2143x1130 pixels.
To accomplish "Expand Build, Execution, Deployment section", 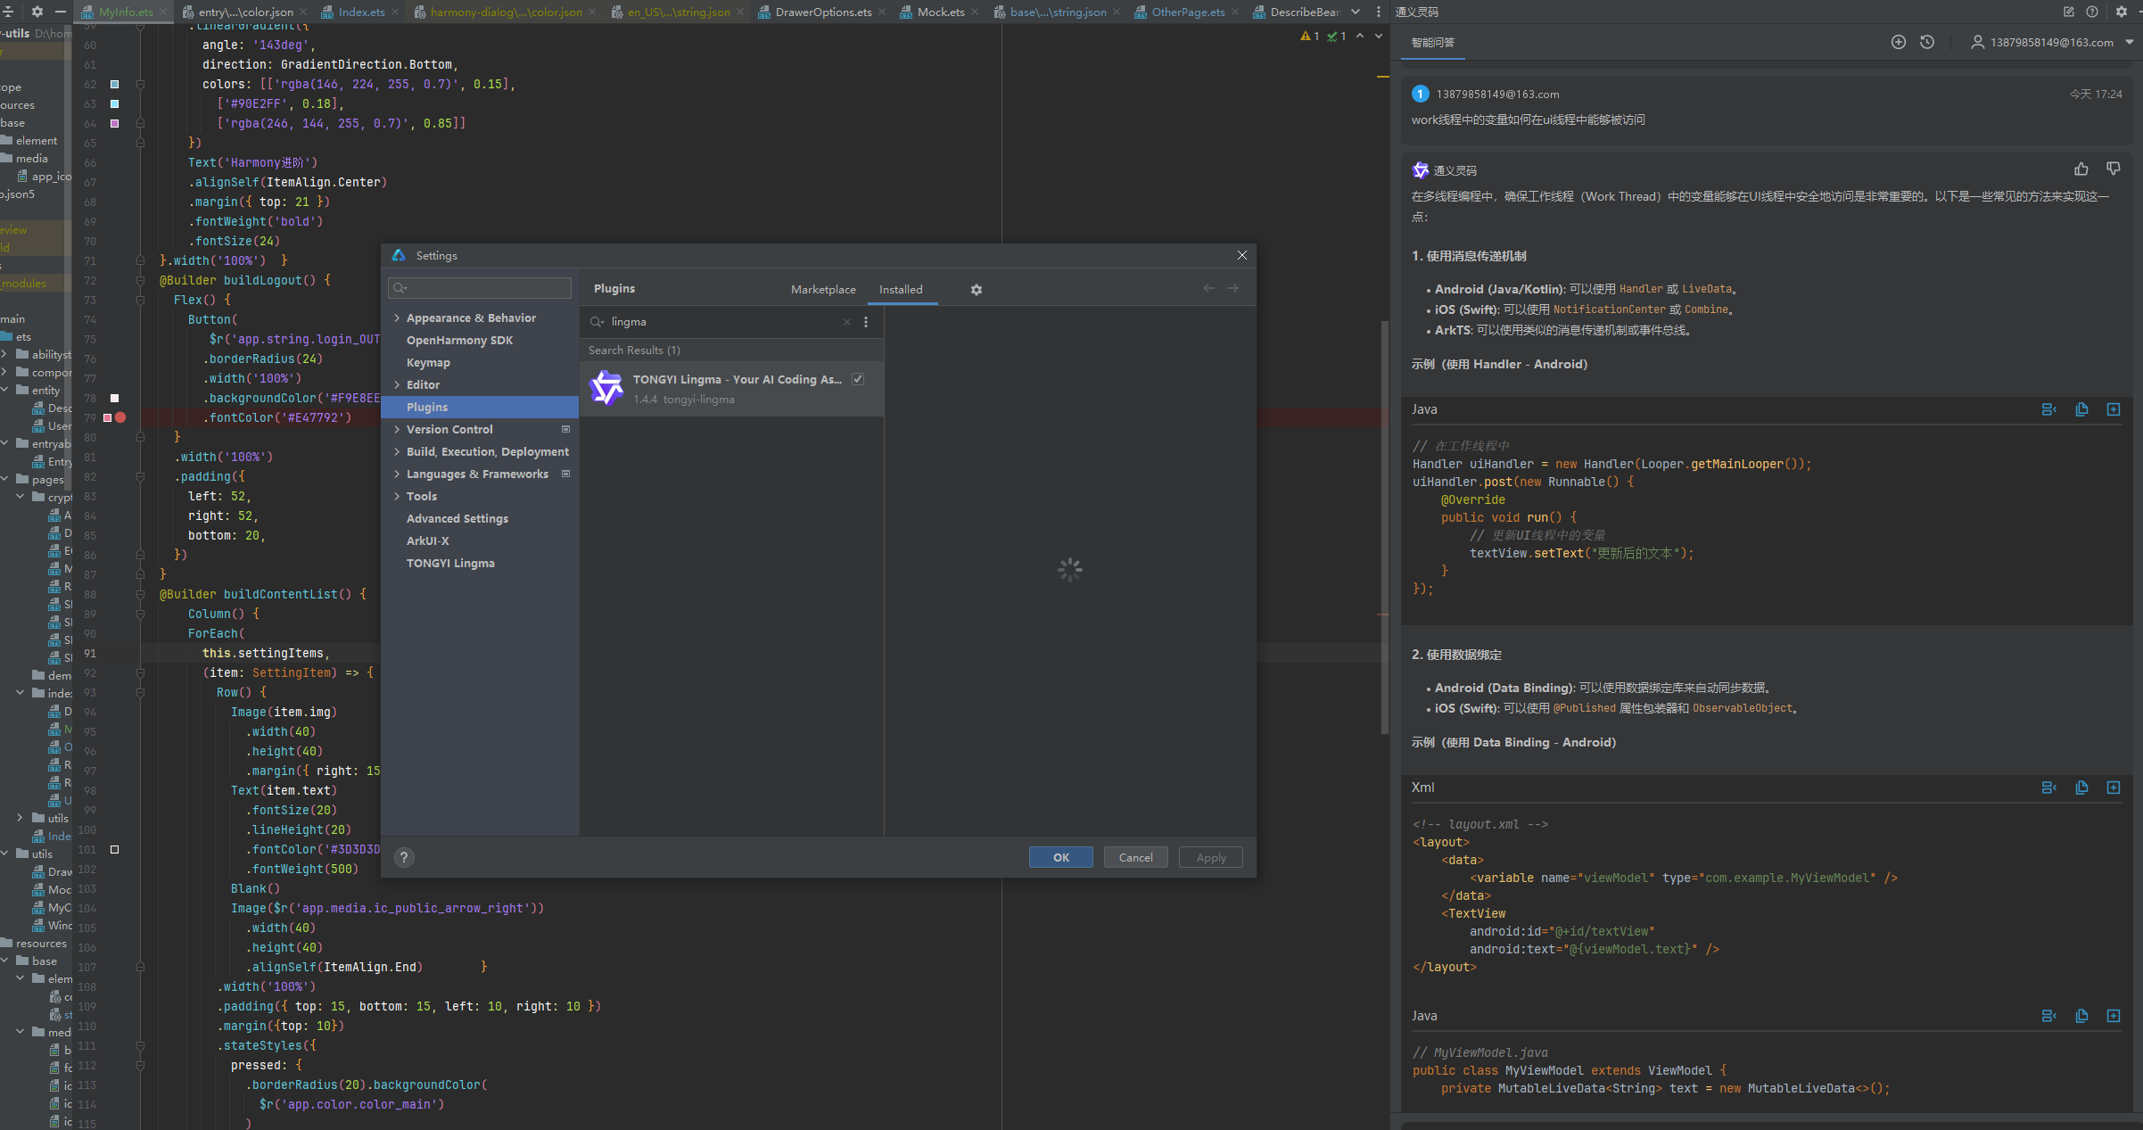I will tap(397, 452).
